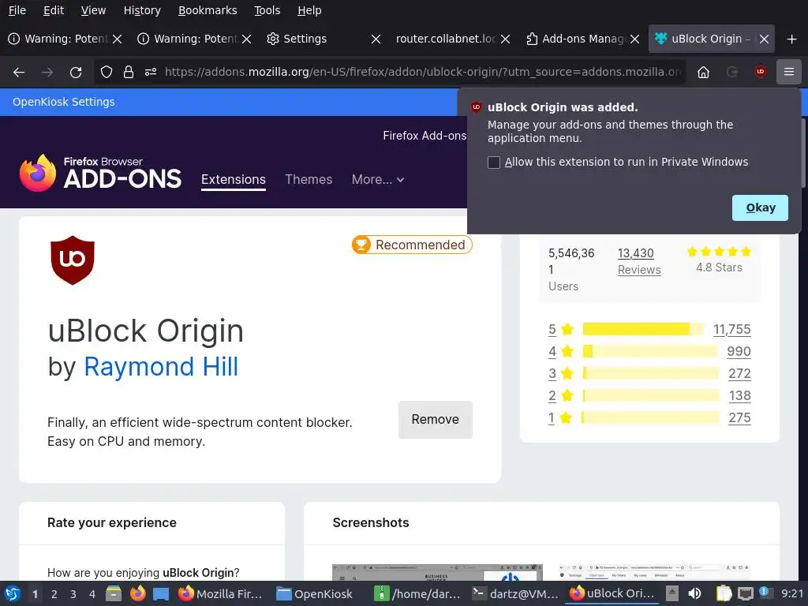Switch to the router.collabnet tab

coord(445,39)
